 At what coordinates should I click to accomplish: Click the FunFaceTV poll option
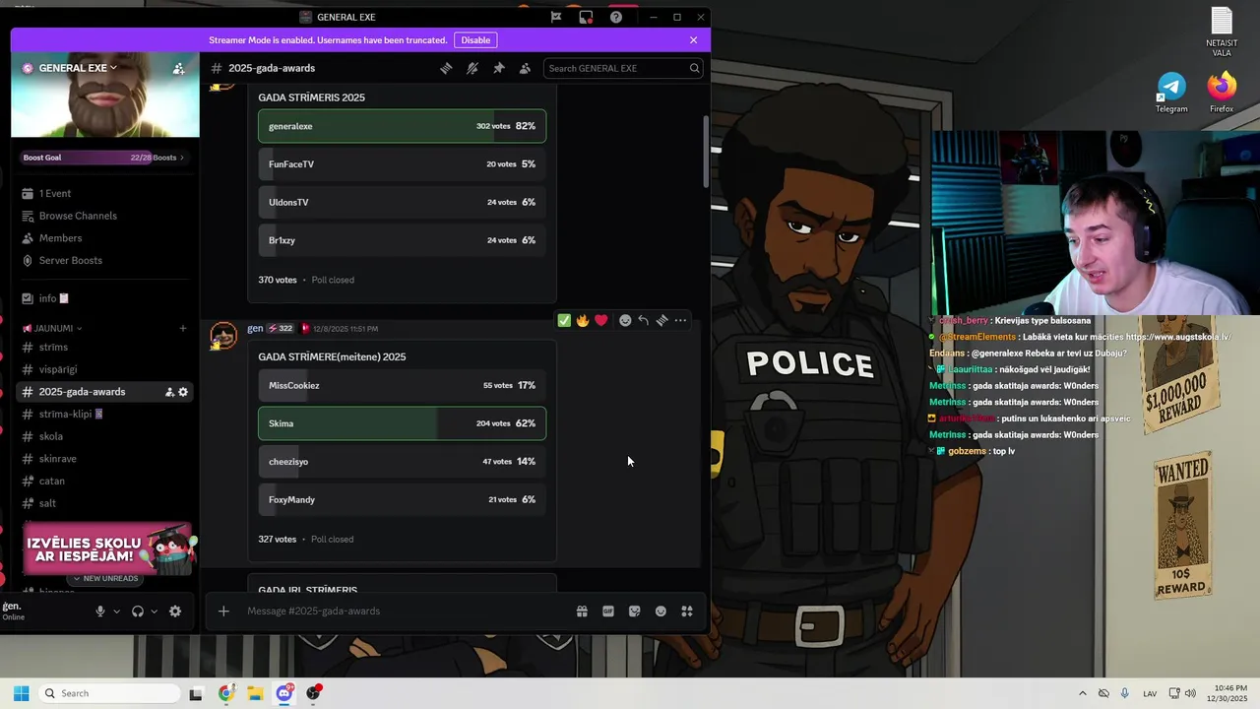click(402, 164)
